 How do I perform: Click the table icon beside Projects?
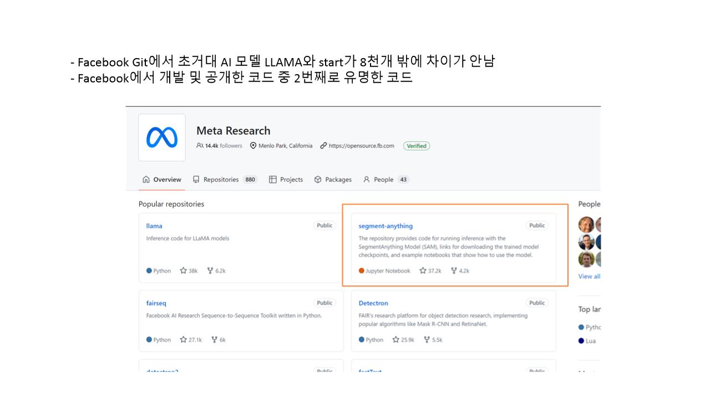click(x=272, y=180)
